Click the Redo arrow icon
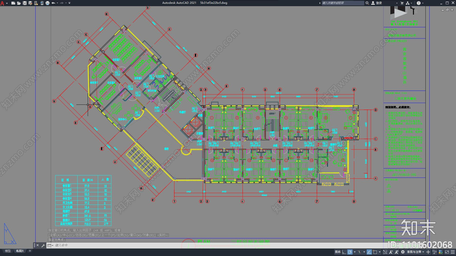Viewport: 456px width, 256px height. (x=62, y=3)
